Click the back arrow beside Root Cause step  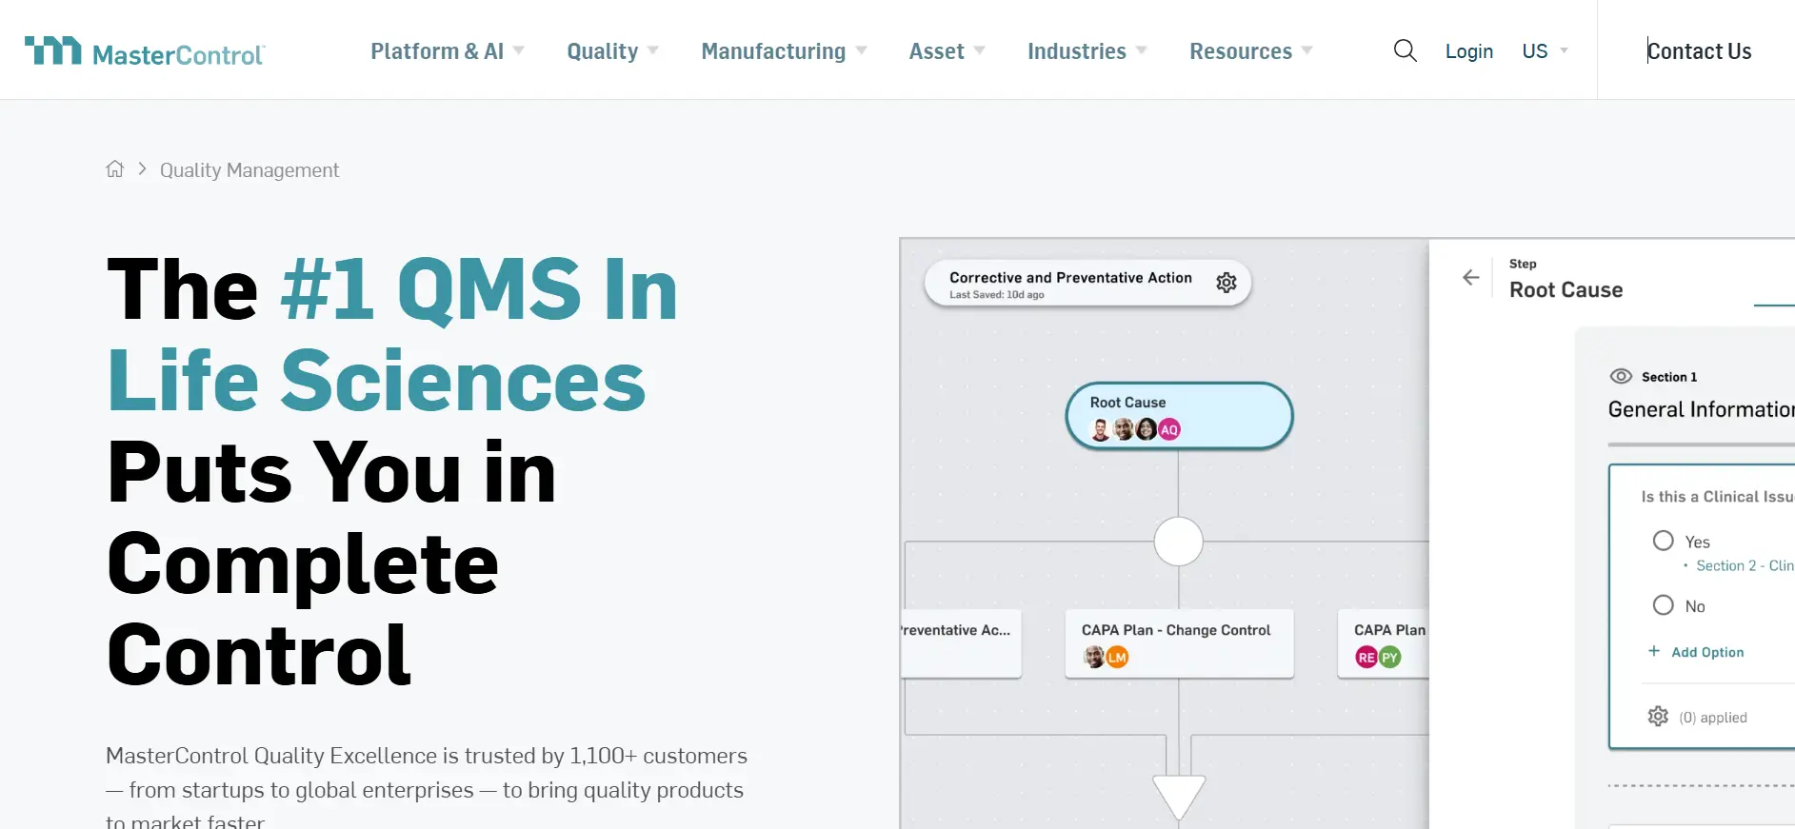[x=1471, y=277]
